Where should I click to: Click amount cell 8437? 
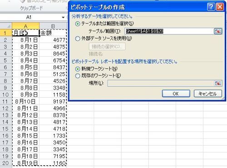[53, 67]
